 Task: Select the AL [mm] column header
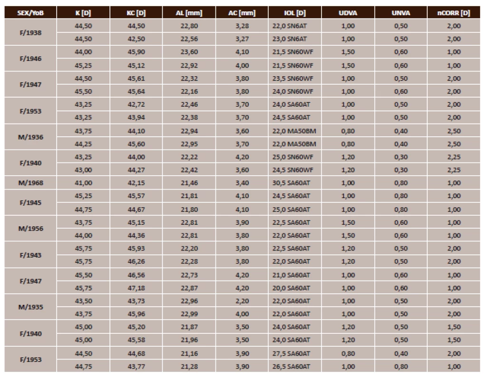(189, 13)
